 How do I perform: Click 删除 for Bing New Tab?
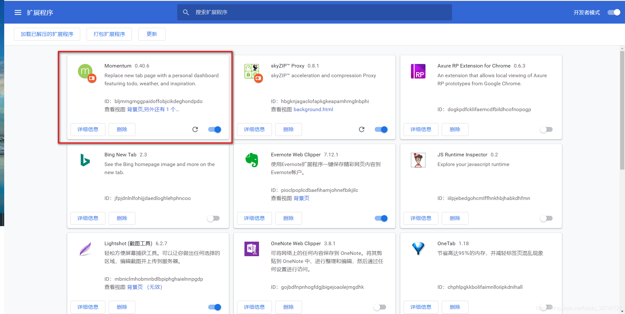pos(122,218)
